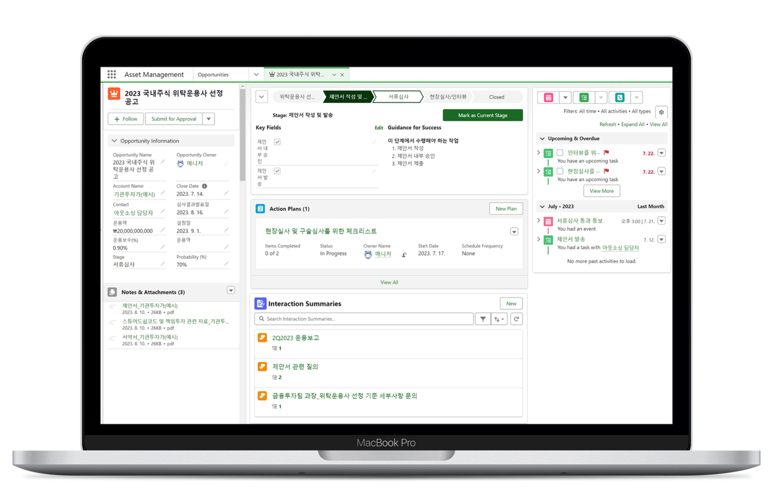Collapse the Upcoming & Overdue section
The width and height of the screenshot is (773, 491).
542,139
